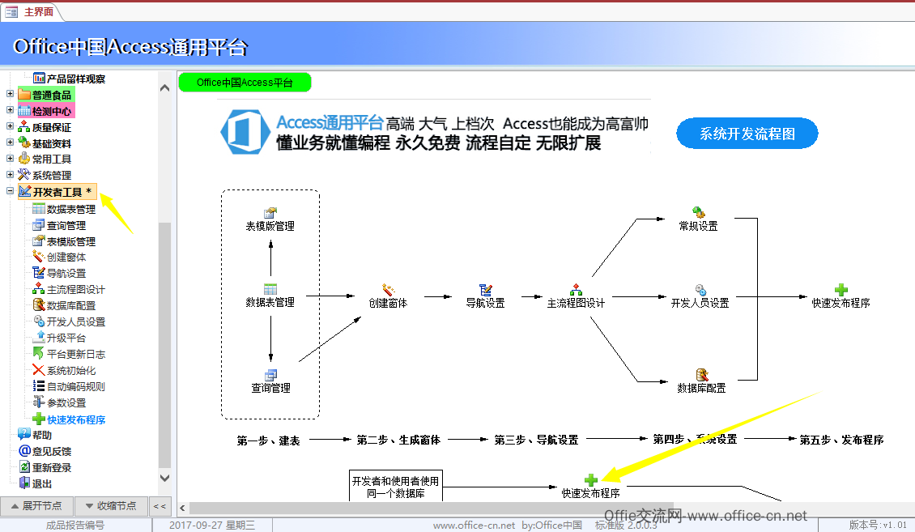Expand the 常用工具 tree node
This screenshot has height=532, width=915.
pyautogui.click(x=10, y=158)
